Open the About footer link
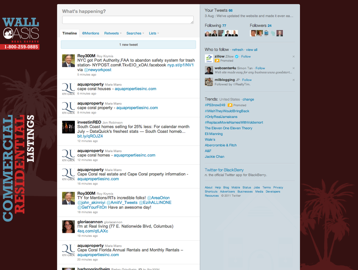The width and height of the screenshot is (358, 270). pyautogui.click(x=208, y=187)
